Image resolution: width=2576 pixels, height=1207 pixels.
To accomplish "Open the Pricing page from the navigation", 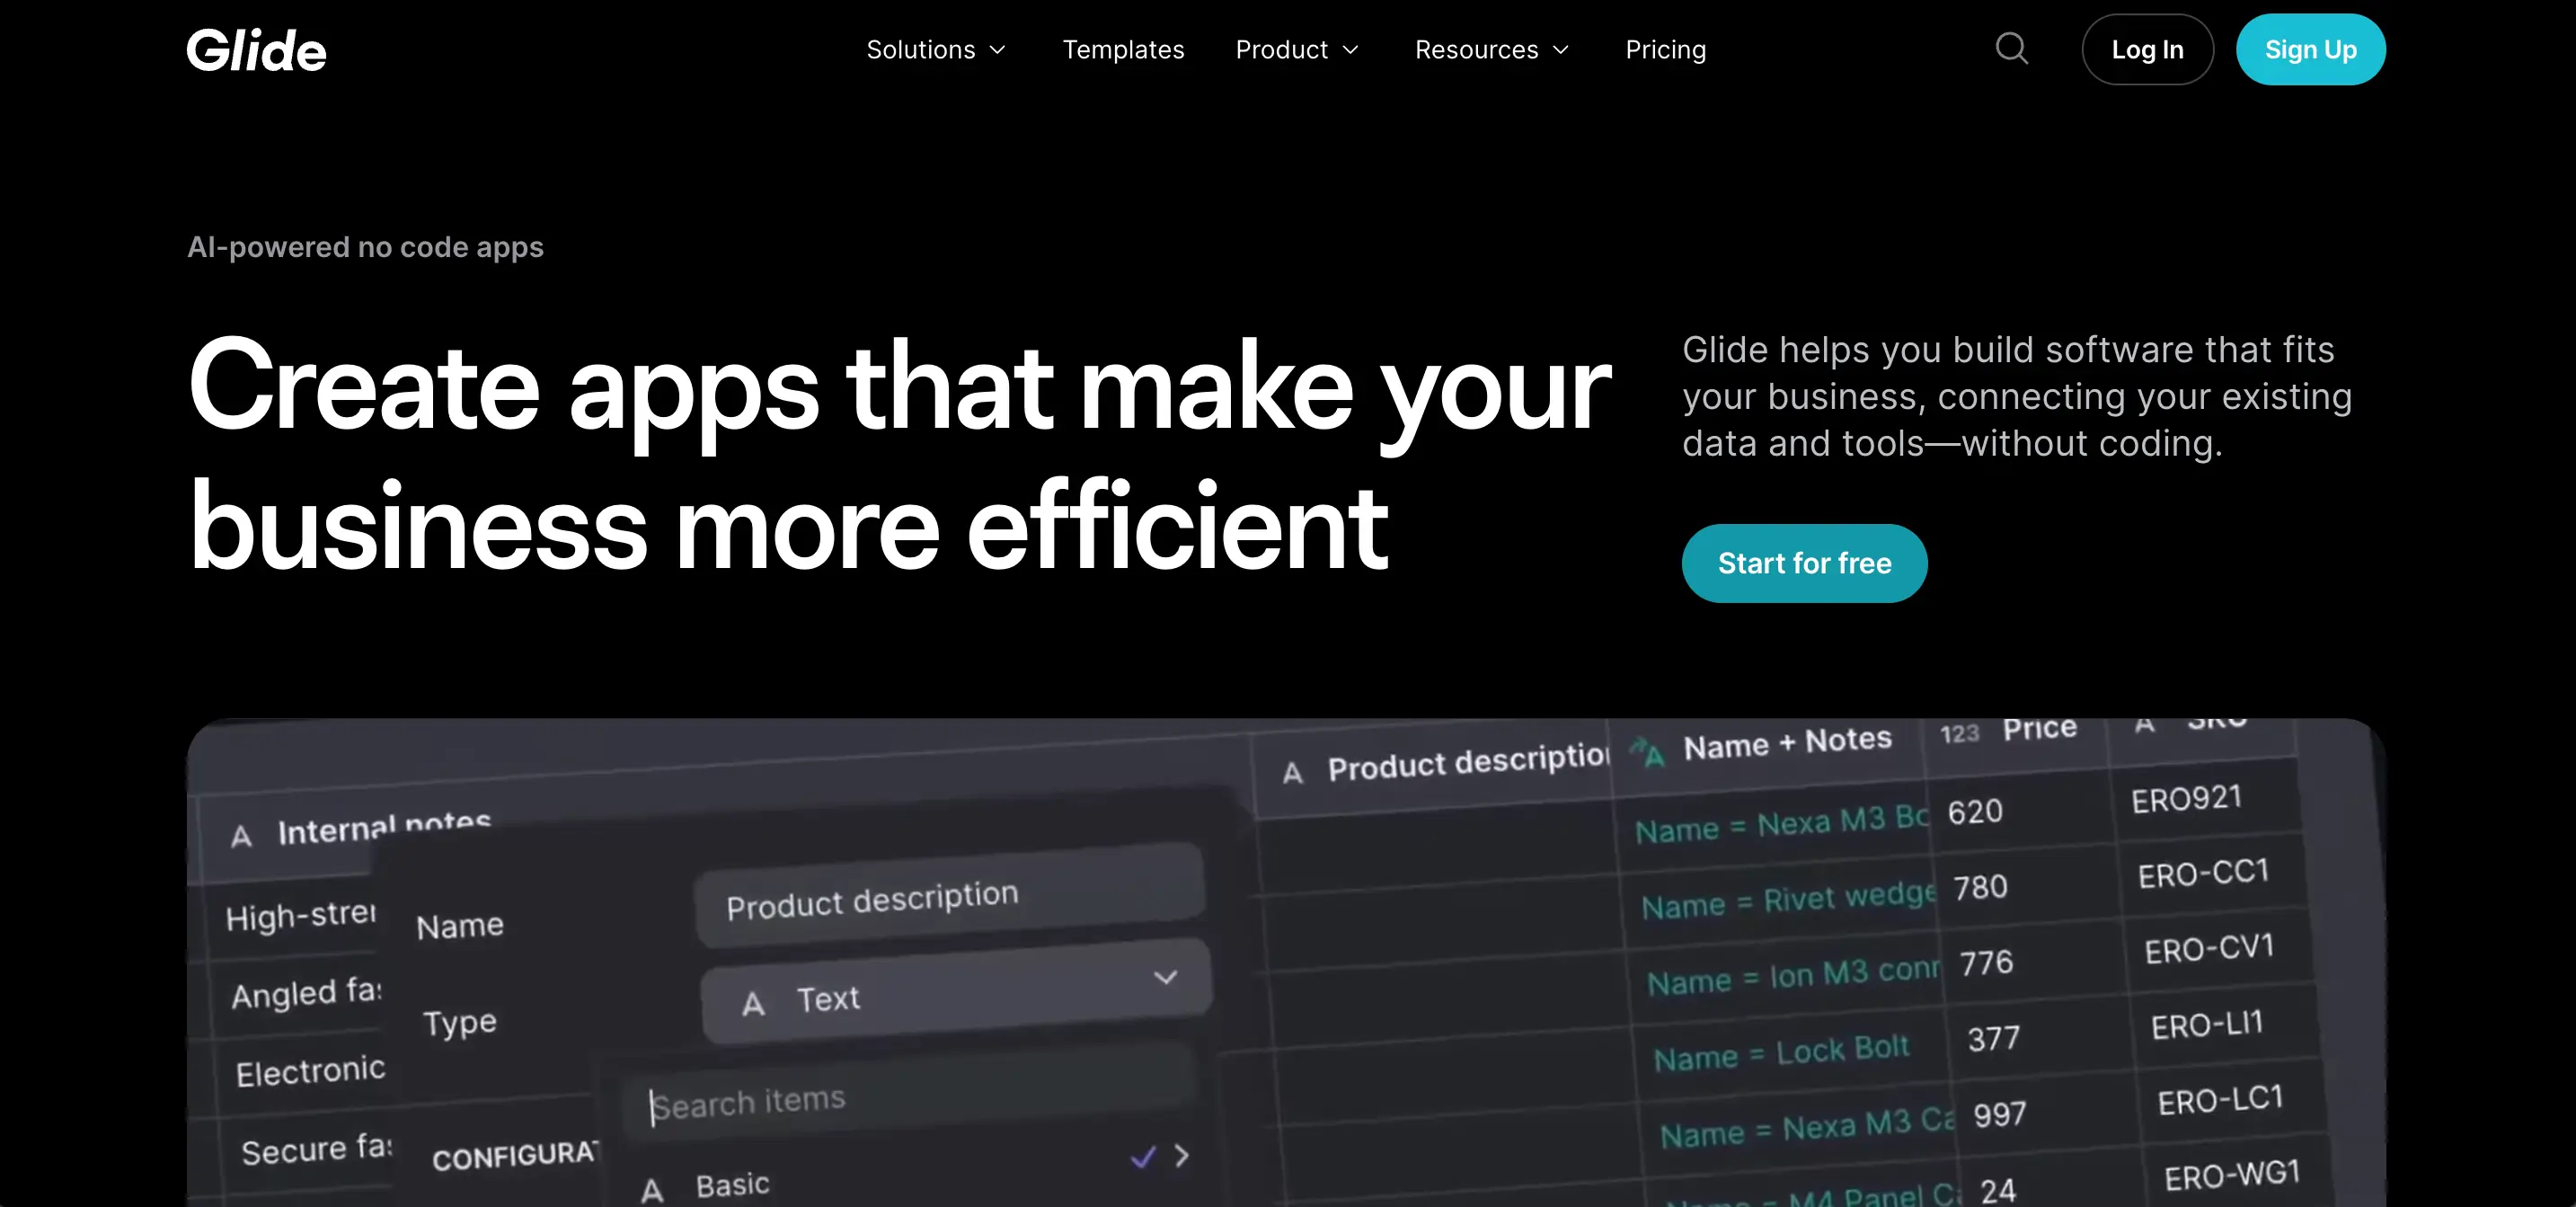I will click(1665, 49).
